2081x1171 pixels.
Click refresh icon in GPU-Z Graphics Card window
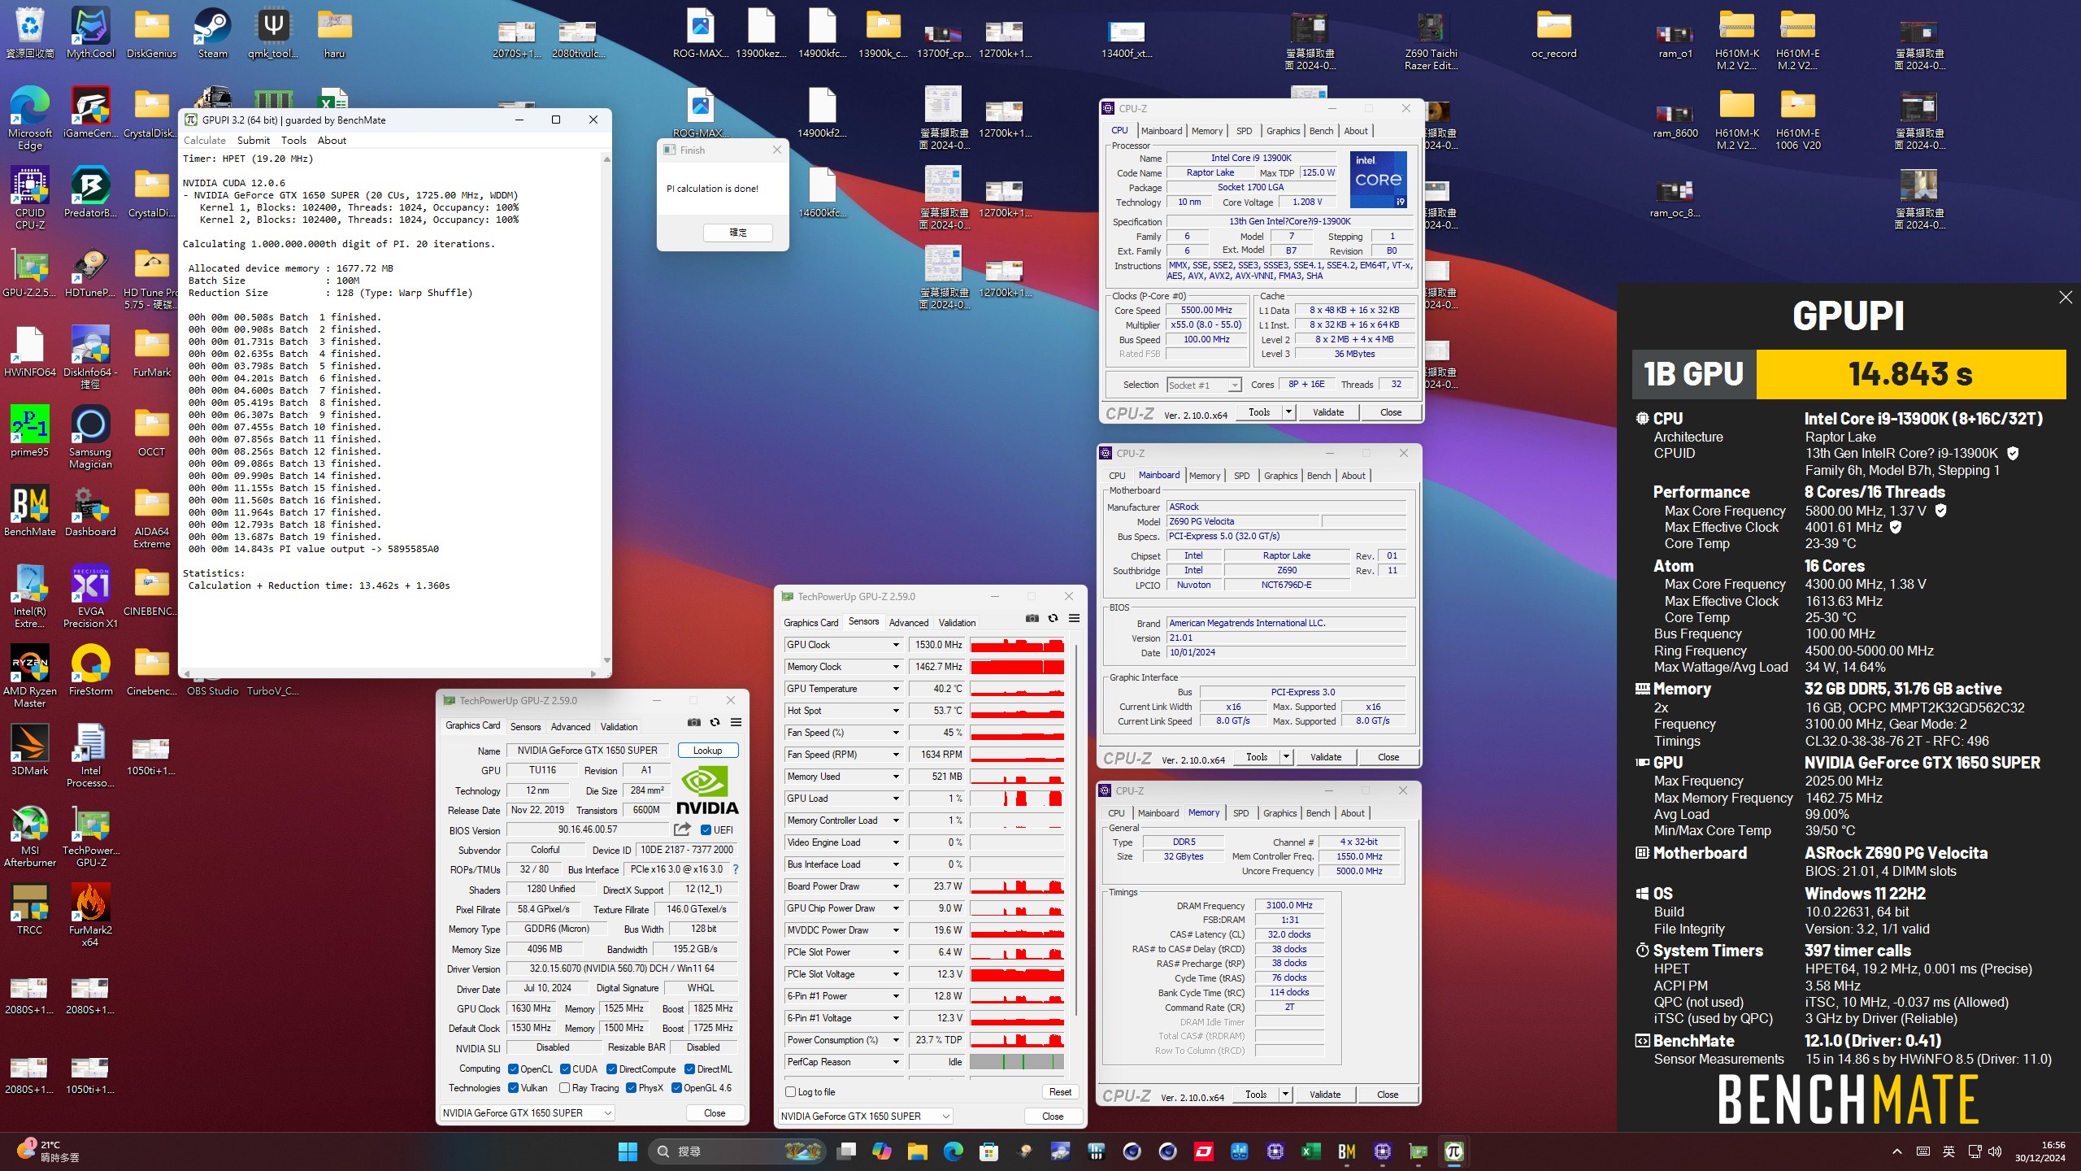pos(715,722)
